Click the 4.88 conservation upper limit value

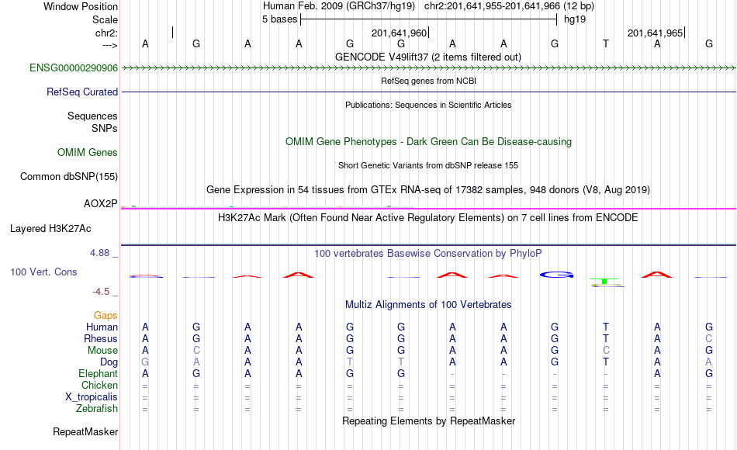click(99, 253)
